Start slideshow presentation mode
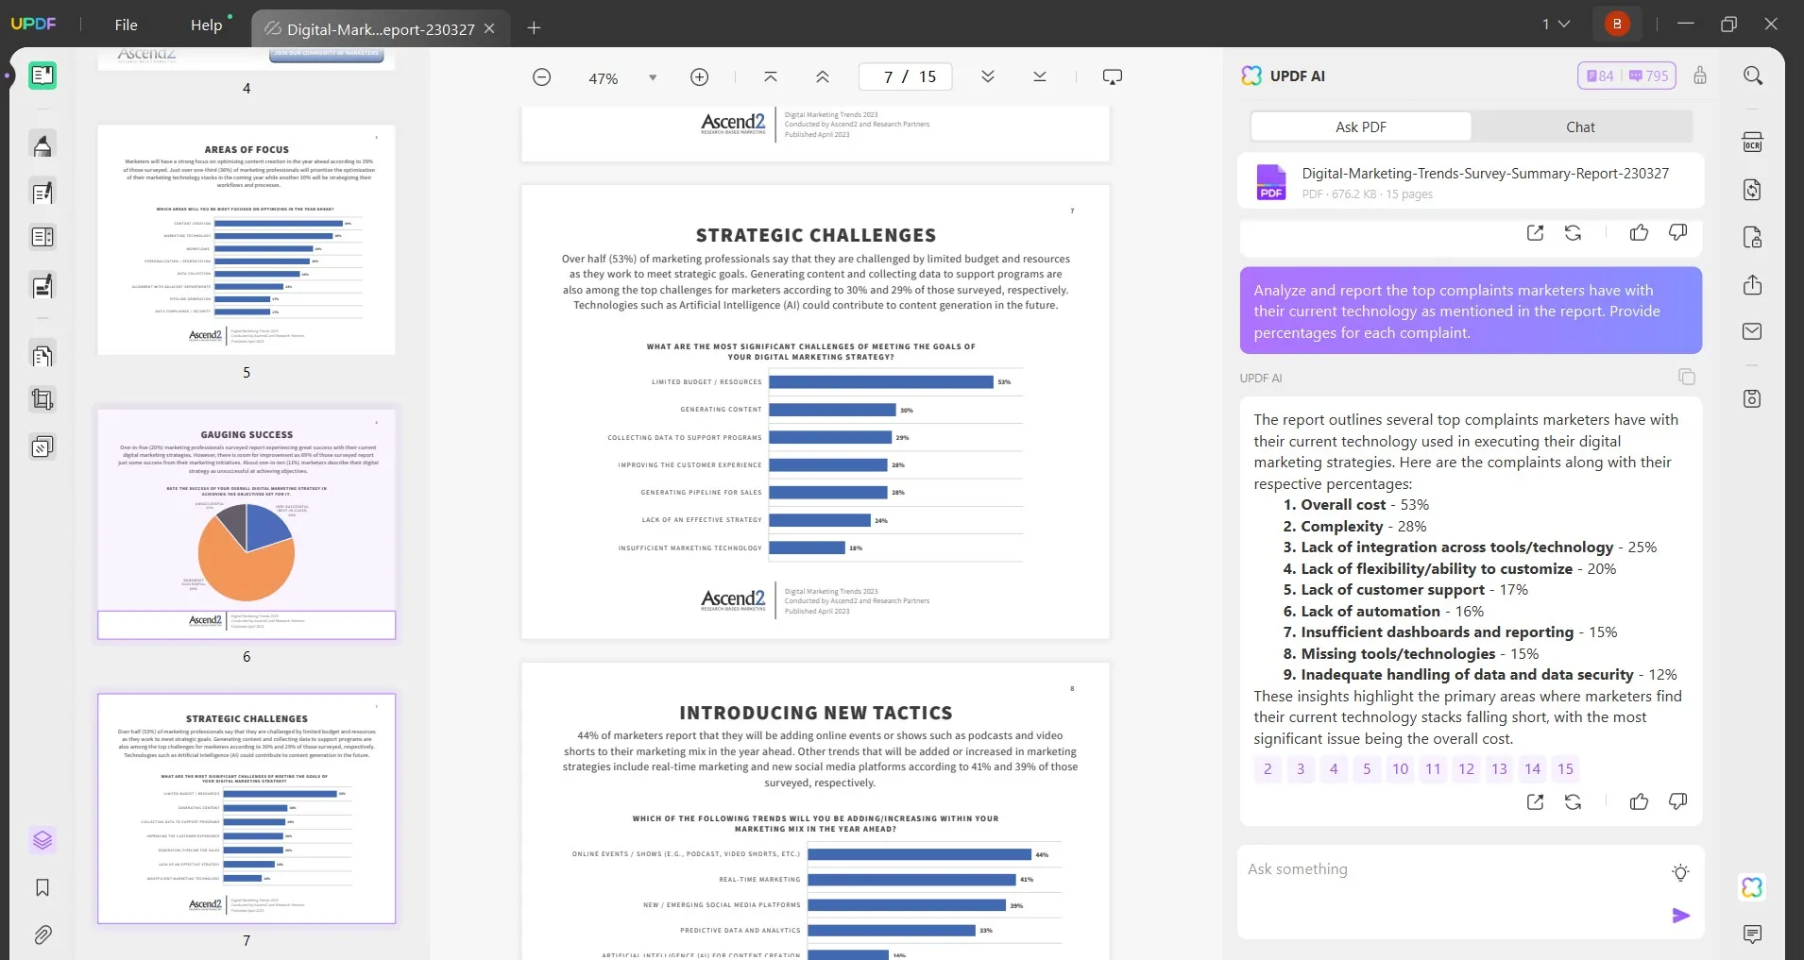The height and width of the screenshot is (960, 1804). pos(1113,76)
